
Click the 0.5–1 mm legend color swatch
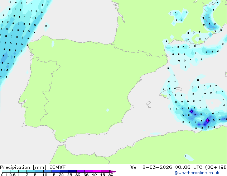point(14,171)
